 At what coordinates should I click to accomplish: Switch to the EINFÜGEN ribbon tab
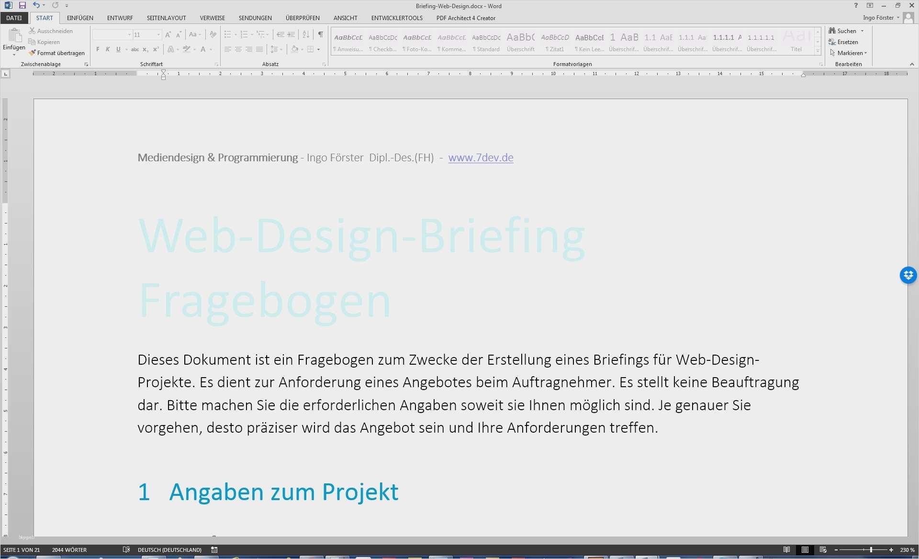(79, 18)
